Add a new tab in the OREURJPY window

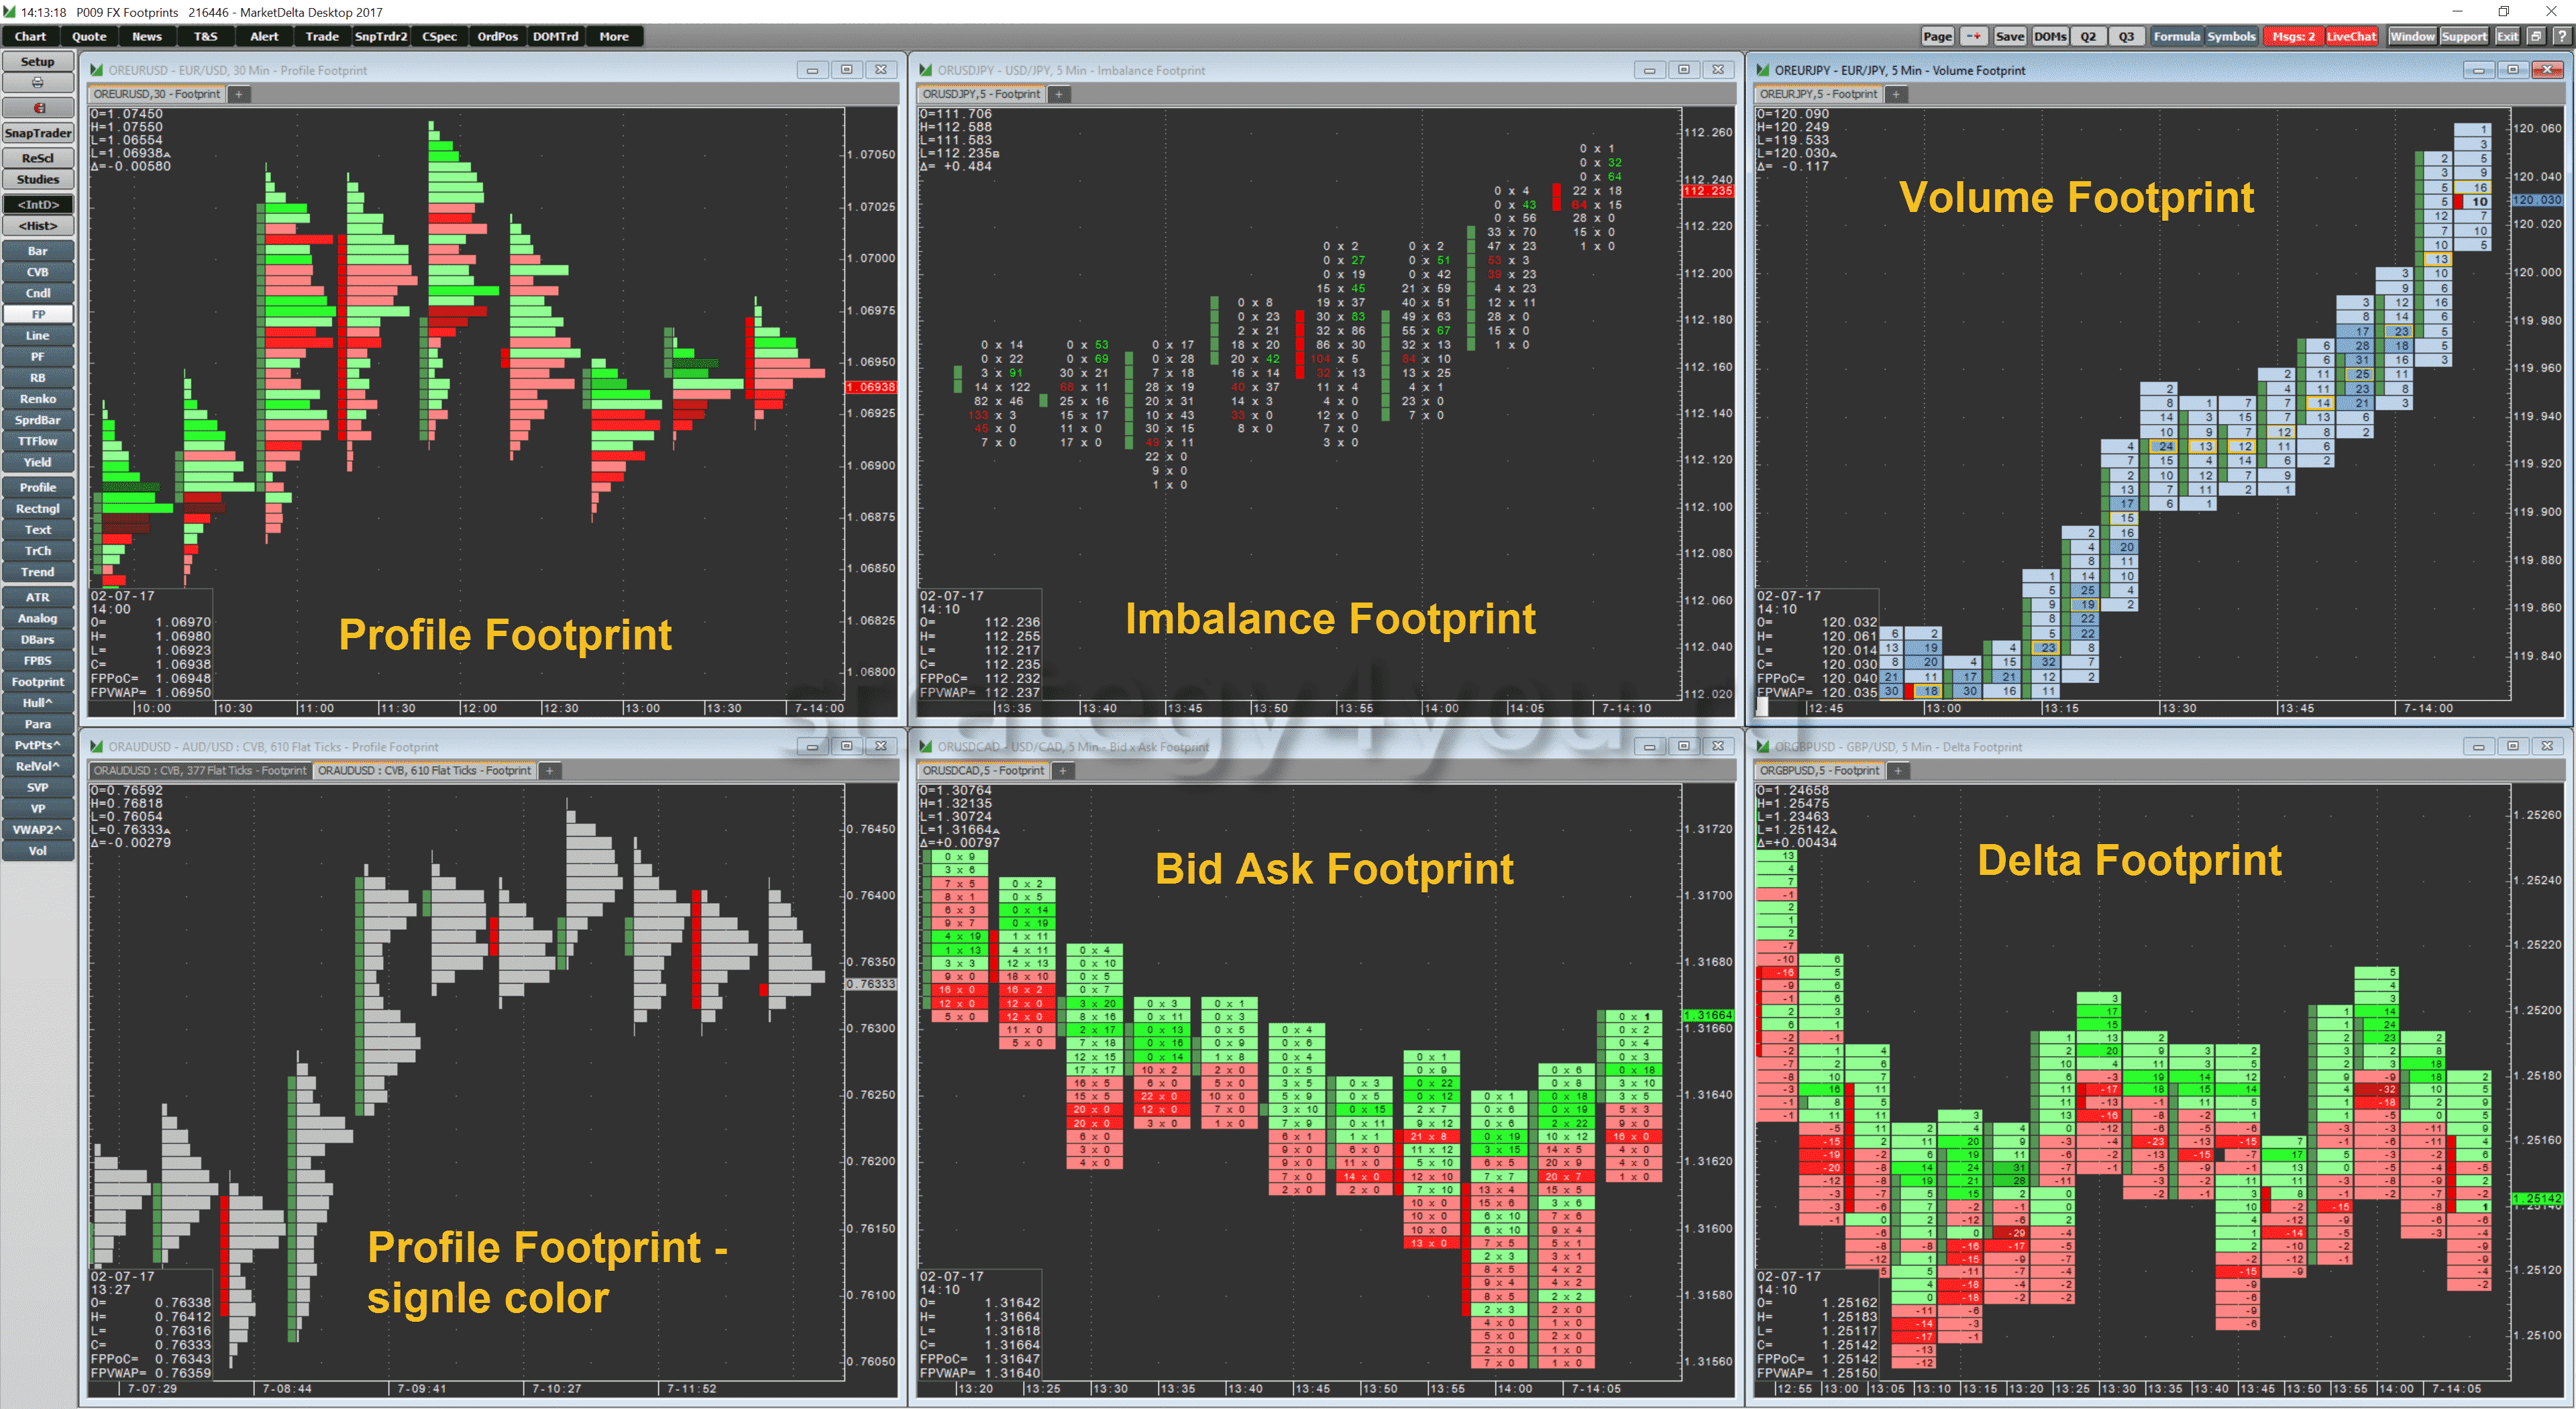(1896, 94)
